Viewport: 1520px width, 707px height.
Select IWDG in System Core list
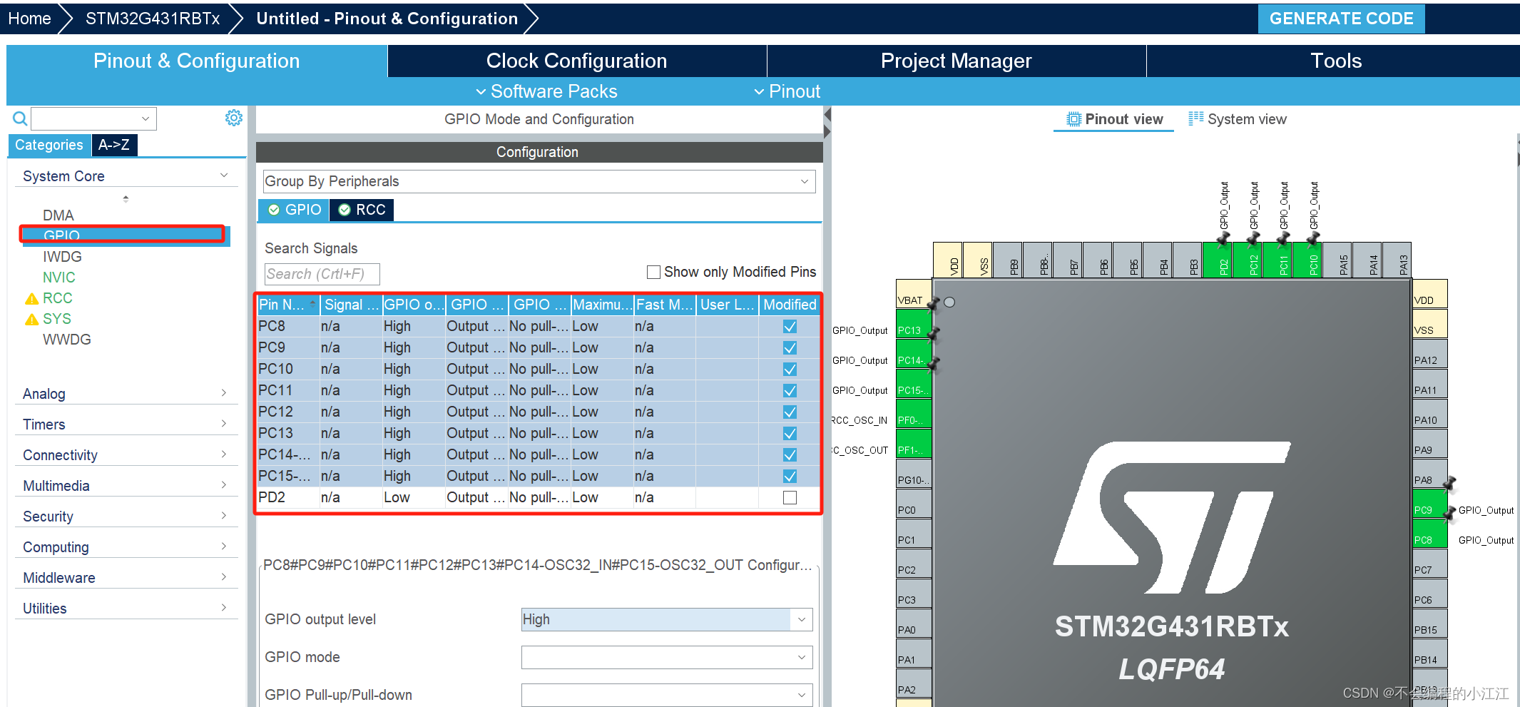coord(62,257)
